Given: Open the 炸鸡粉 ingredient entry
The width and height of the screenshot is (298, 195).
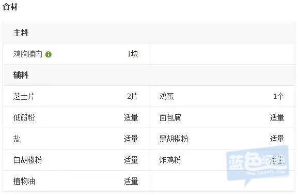Looking at the screenshot, I should pyautogui.click(x=170, y=160).
